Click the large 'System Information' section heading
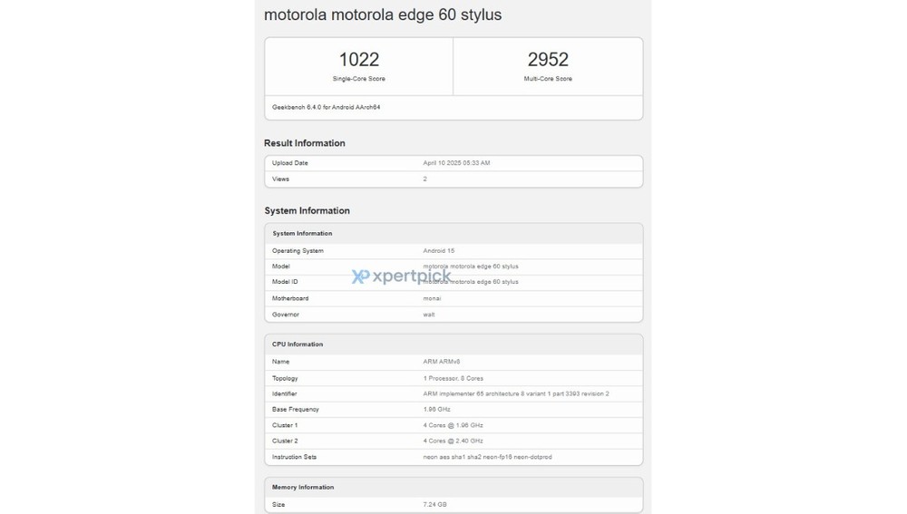Image resolution: width=907 pixels, height=514 pixels. (x=307, y=210)
